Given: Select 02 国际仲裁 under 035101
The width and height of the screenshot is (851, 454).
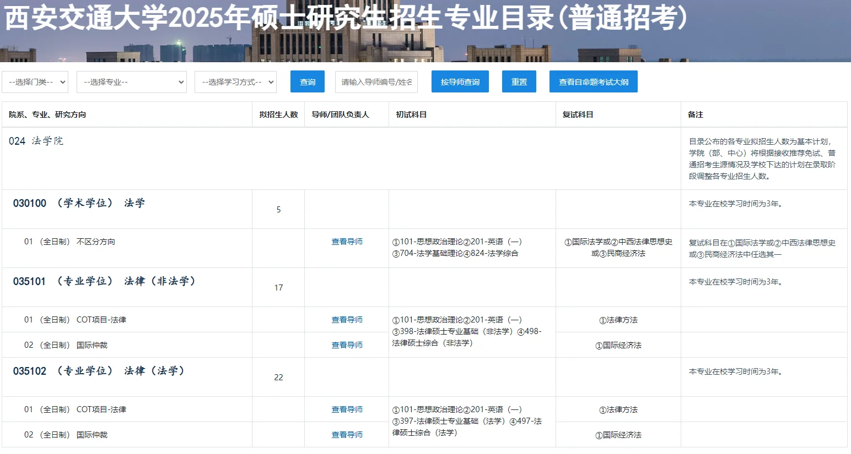Looking at the screenshot, I should click(x=66, y=345).
